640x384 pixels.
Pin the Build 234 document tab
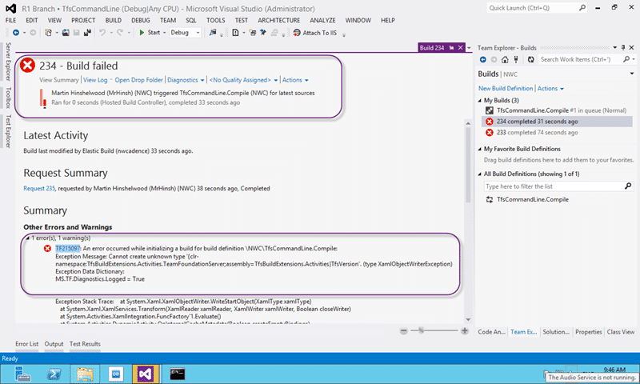(451, 48)
